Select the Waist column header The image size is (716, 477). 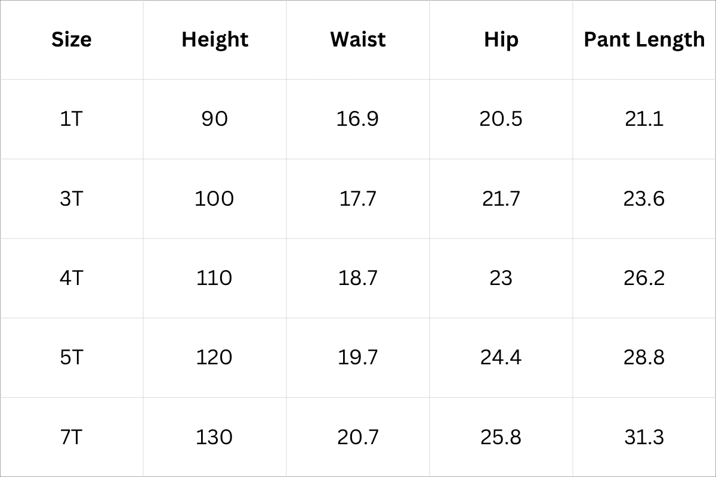coord(358,39)
